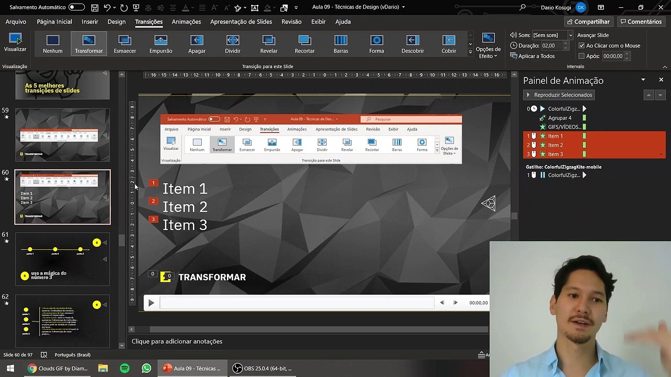Switch to the Inserir tab
671x377 pixels.
[x=90, y=21]
